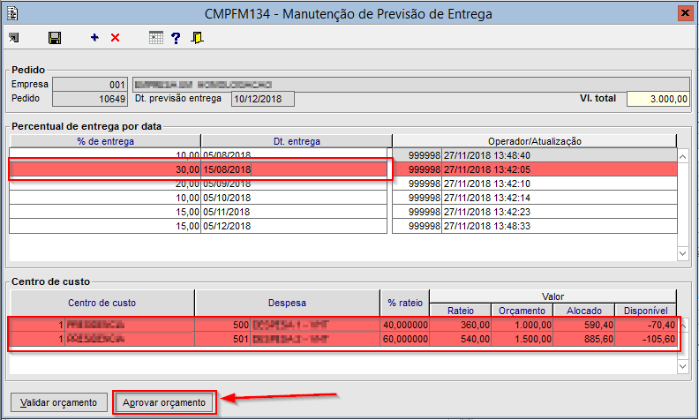Open help with the question mark icon
This screenshot has width=699, height=420.
176,38
